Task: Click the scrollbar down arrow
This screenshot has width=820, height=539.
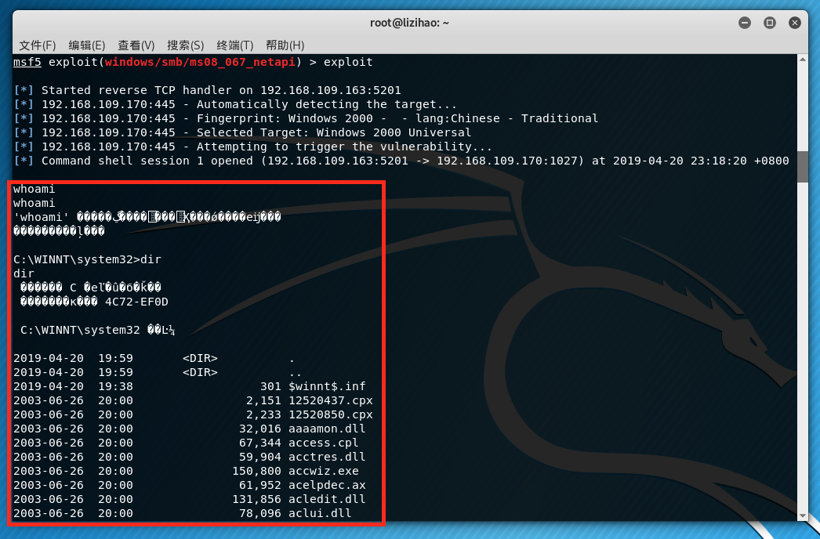Action: [803, 516]
